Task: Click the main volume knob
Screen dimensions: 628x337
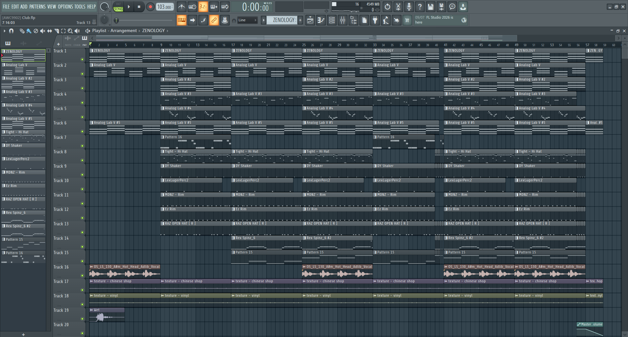Action: (x=104, y=7)
